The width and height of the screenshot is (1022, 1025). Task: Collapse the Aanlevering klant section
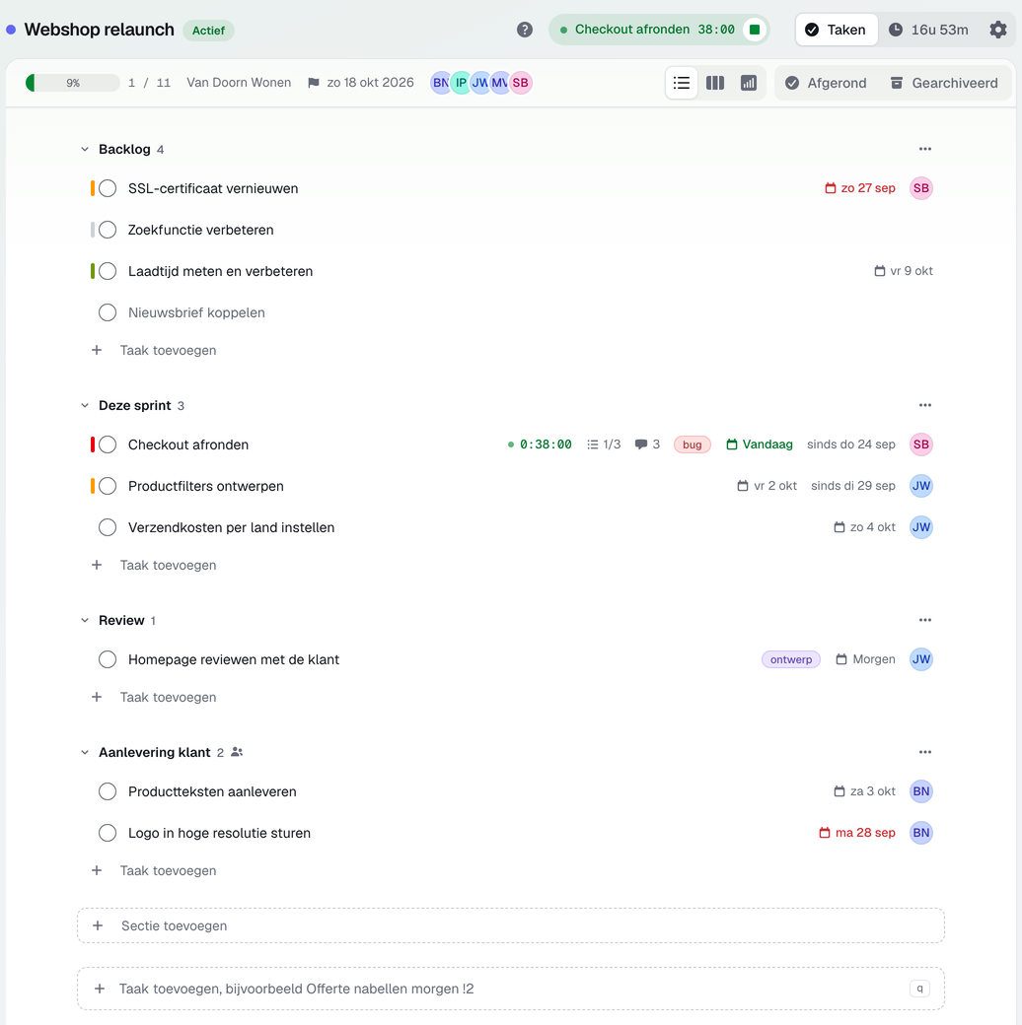coord(85,752)
